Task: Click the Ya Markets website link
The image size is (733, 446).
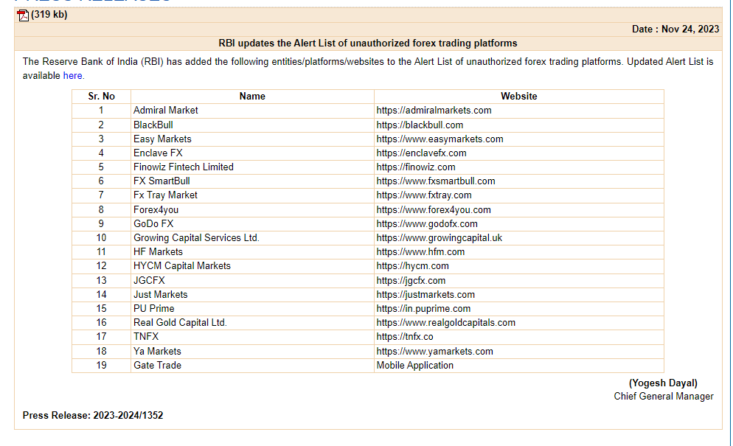Action: 434,351
